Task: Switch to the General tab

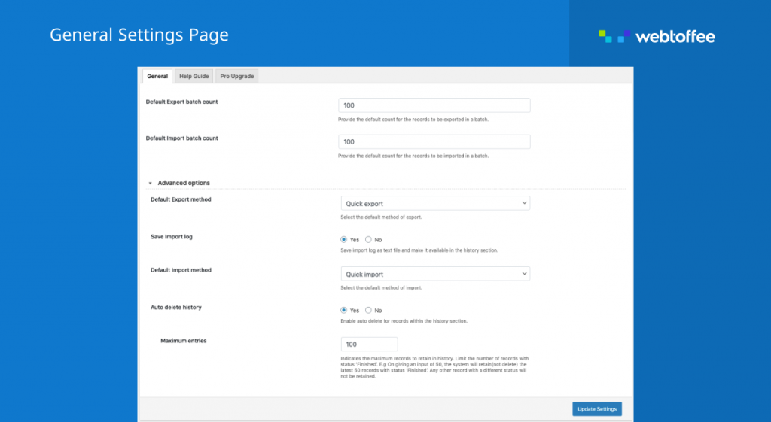Action: [157, 76]
